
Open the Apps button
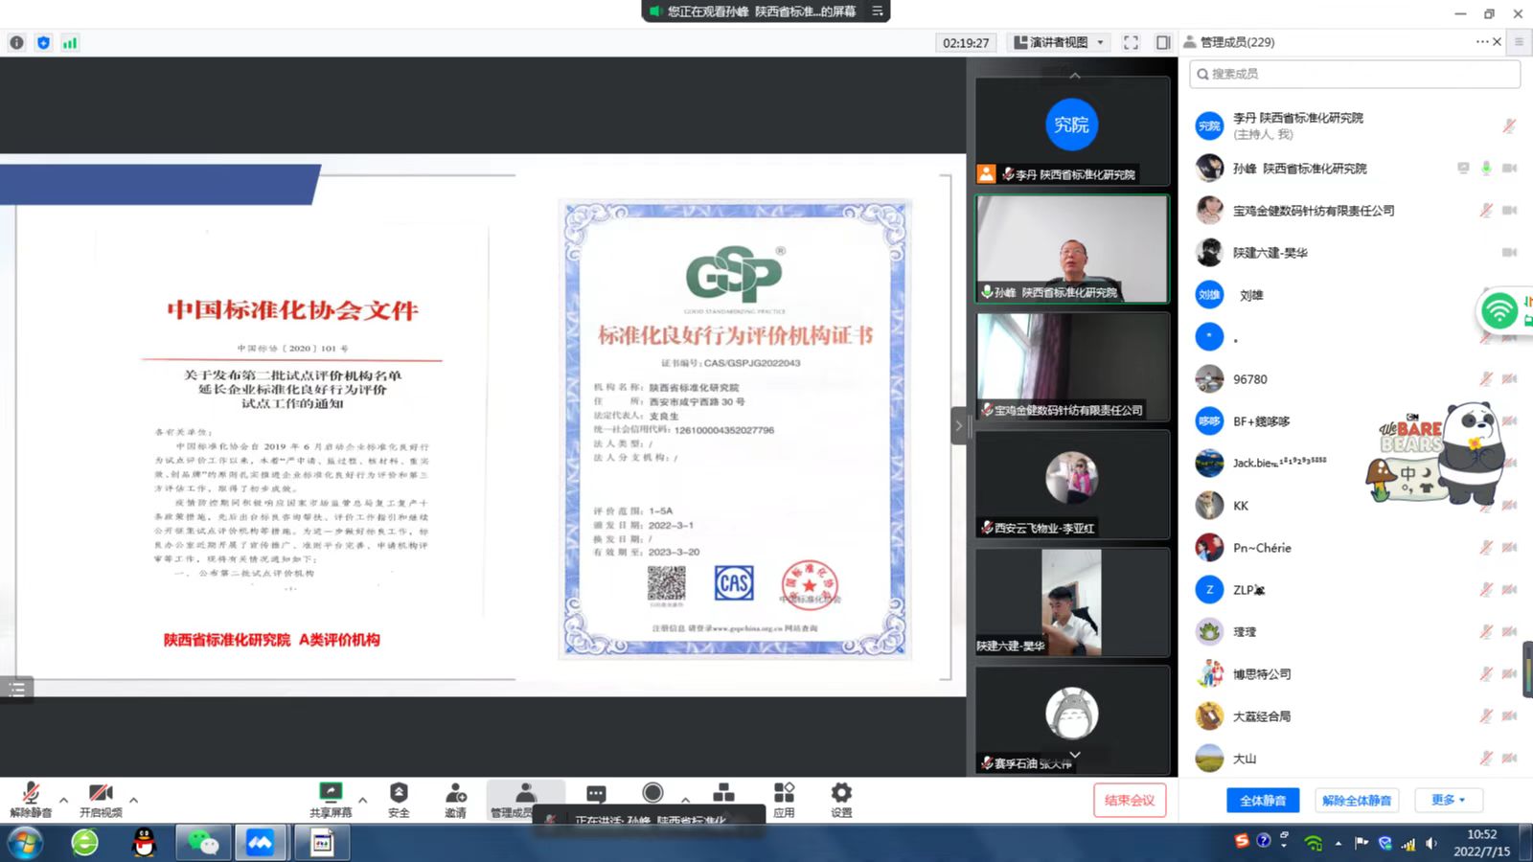pyautogui.click(x=784, y=799)
